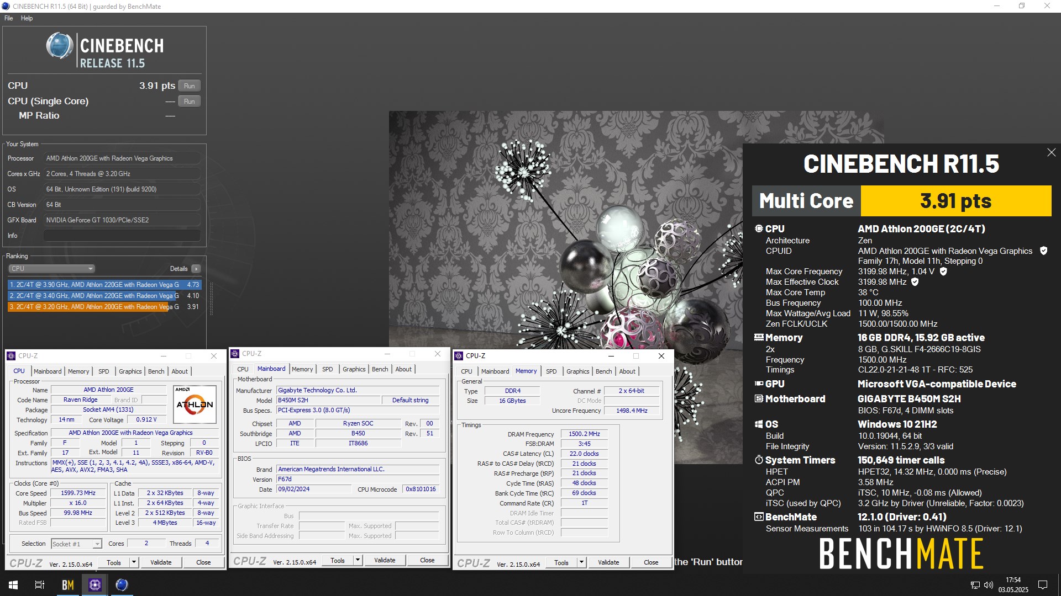Click the Core Speed value 1599.73 MHz
The image size is (1061, 596).
click(x=78, y=493)
